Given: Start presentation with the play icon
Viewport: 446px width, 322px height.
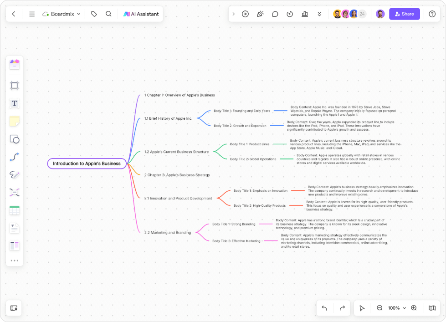Looking at the screenshot, I should click(x=245, y=14).
